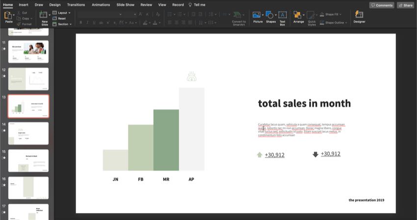417x220 pixels.
Task: Click the Share button
Action: coord(406,5)
